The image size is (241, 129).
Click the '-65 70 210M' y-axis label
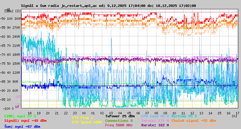pos(10,46)
